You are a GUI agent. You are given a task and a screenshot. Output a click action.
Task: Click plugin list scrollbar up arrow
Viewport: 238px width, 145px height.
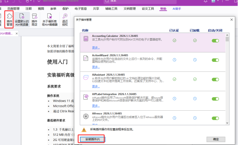pos(227,35)
